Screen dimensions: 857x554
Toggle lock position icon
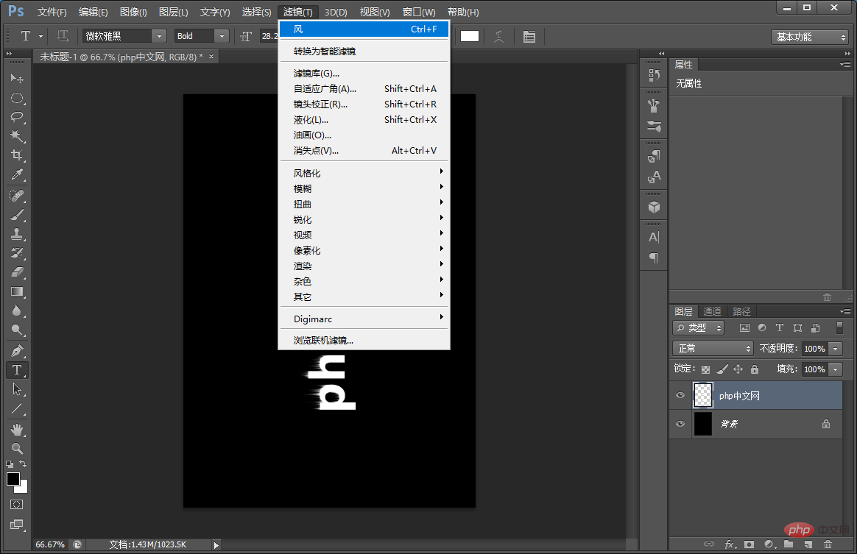pyautogui.click(x=738, y=369)
